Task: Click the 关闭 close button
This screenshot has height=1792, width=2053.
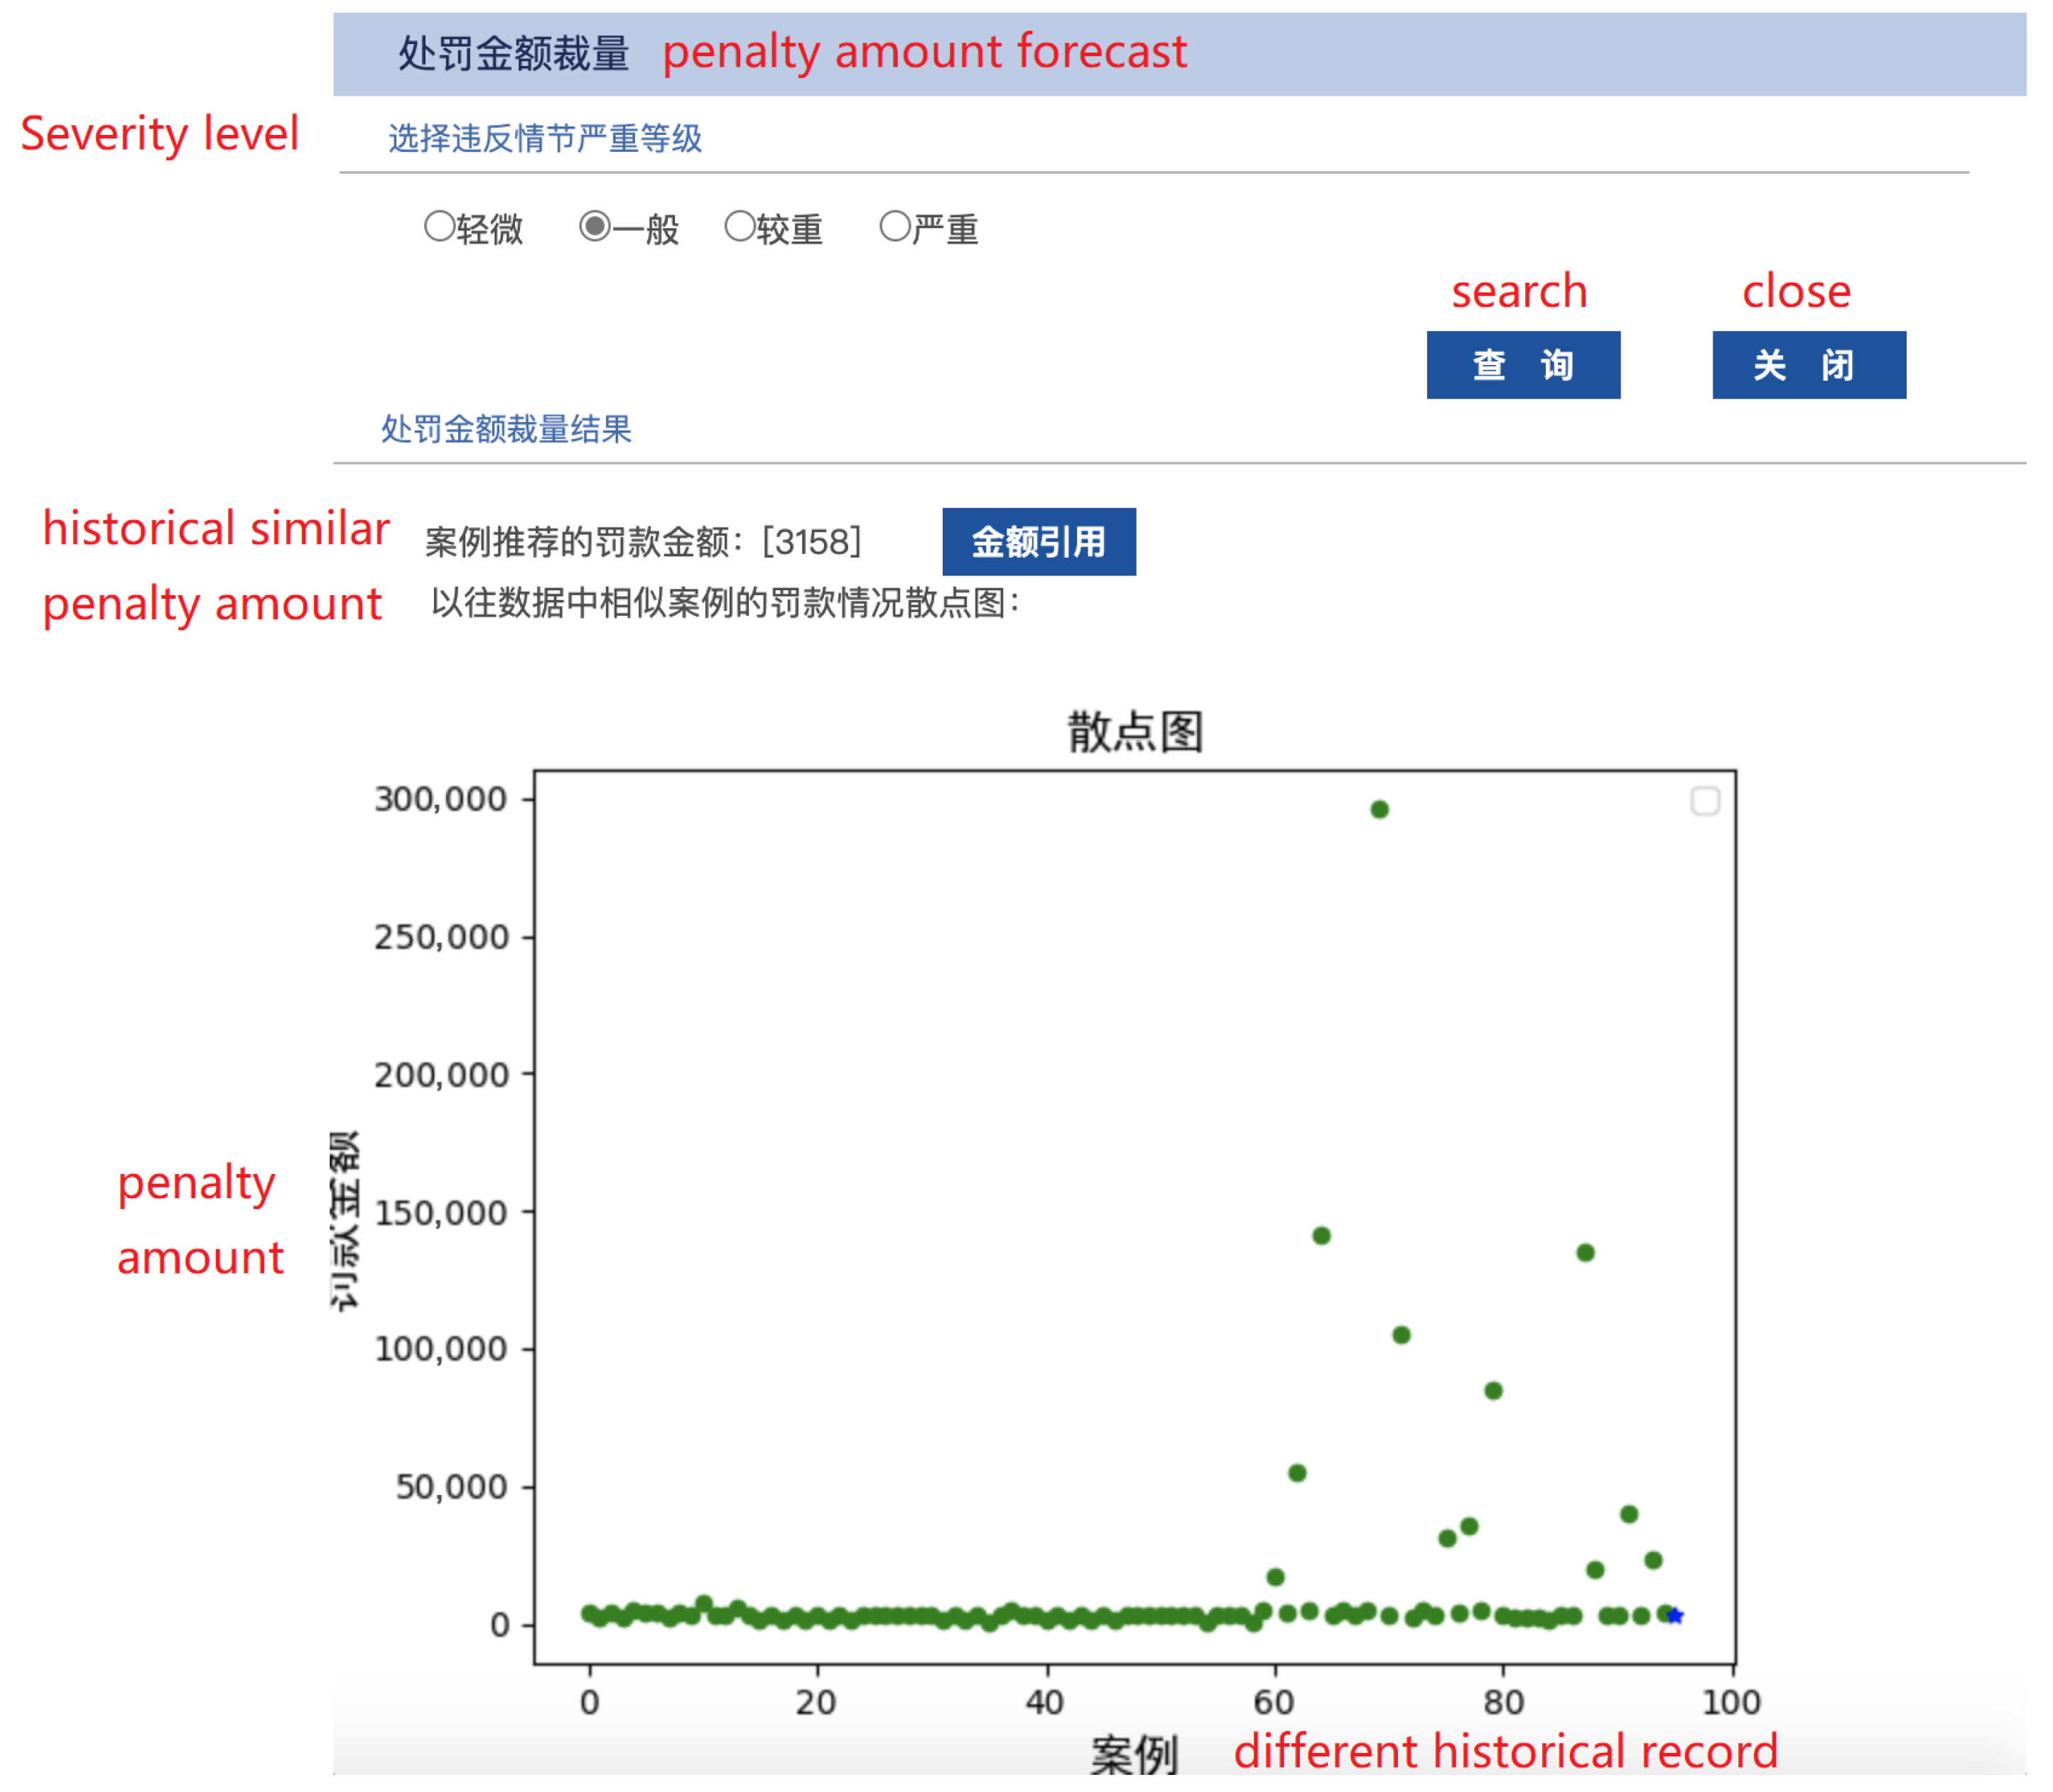Action: 1809,365
